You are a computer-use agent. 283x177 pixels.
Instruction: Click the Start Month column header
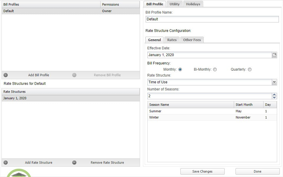[x=249, y=105]
